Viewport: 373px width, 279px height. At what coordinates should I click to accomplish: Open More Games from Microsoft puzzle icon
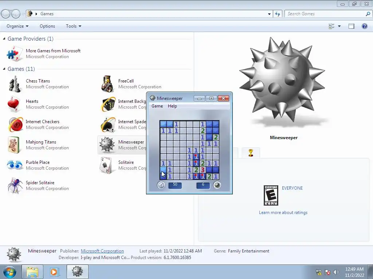coord(15,54)
